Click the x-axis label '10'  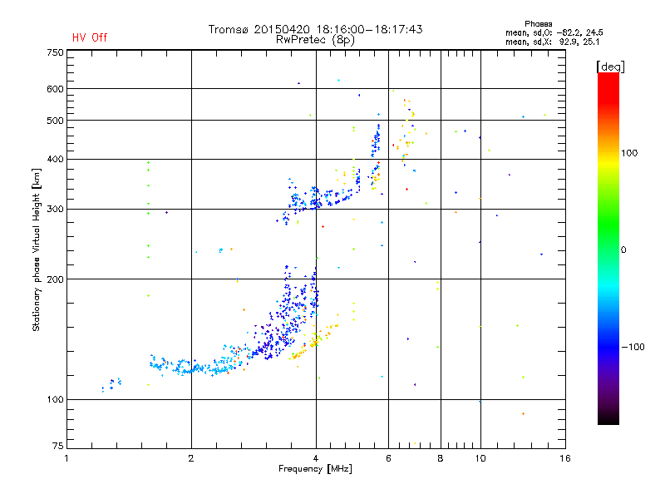[480, 458]
